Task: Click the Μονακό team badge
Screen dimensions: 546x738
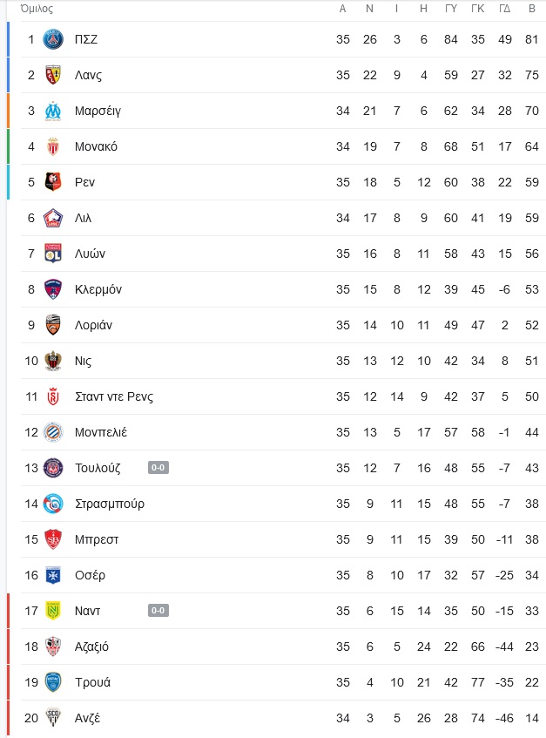Action: point(53,146)
